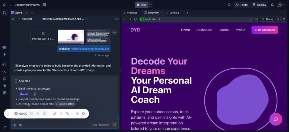
Task: Open help question mark icon
Action: point(5,127)
